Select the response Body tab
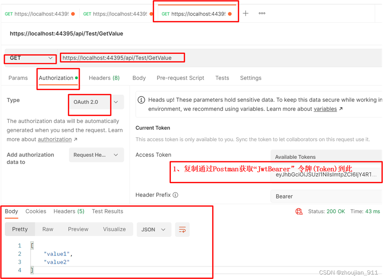This screenshot has width=383, height=279. [12, 211]
